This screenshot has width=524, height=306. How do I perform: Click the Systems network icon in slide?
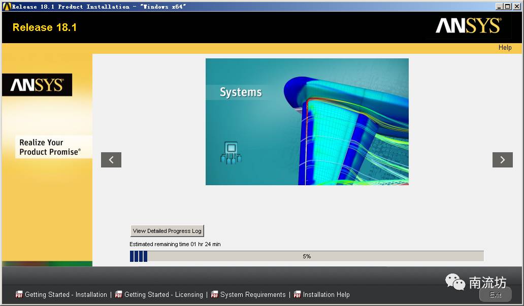[x=231, y=153]
